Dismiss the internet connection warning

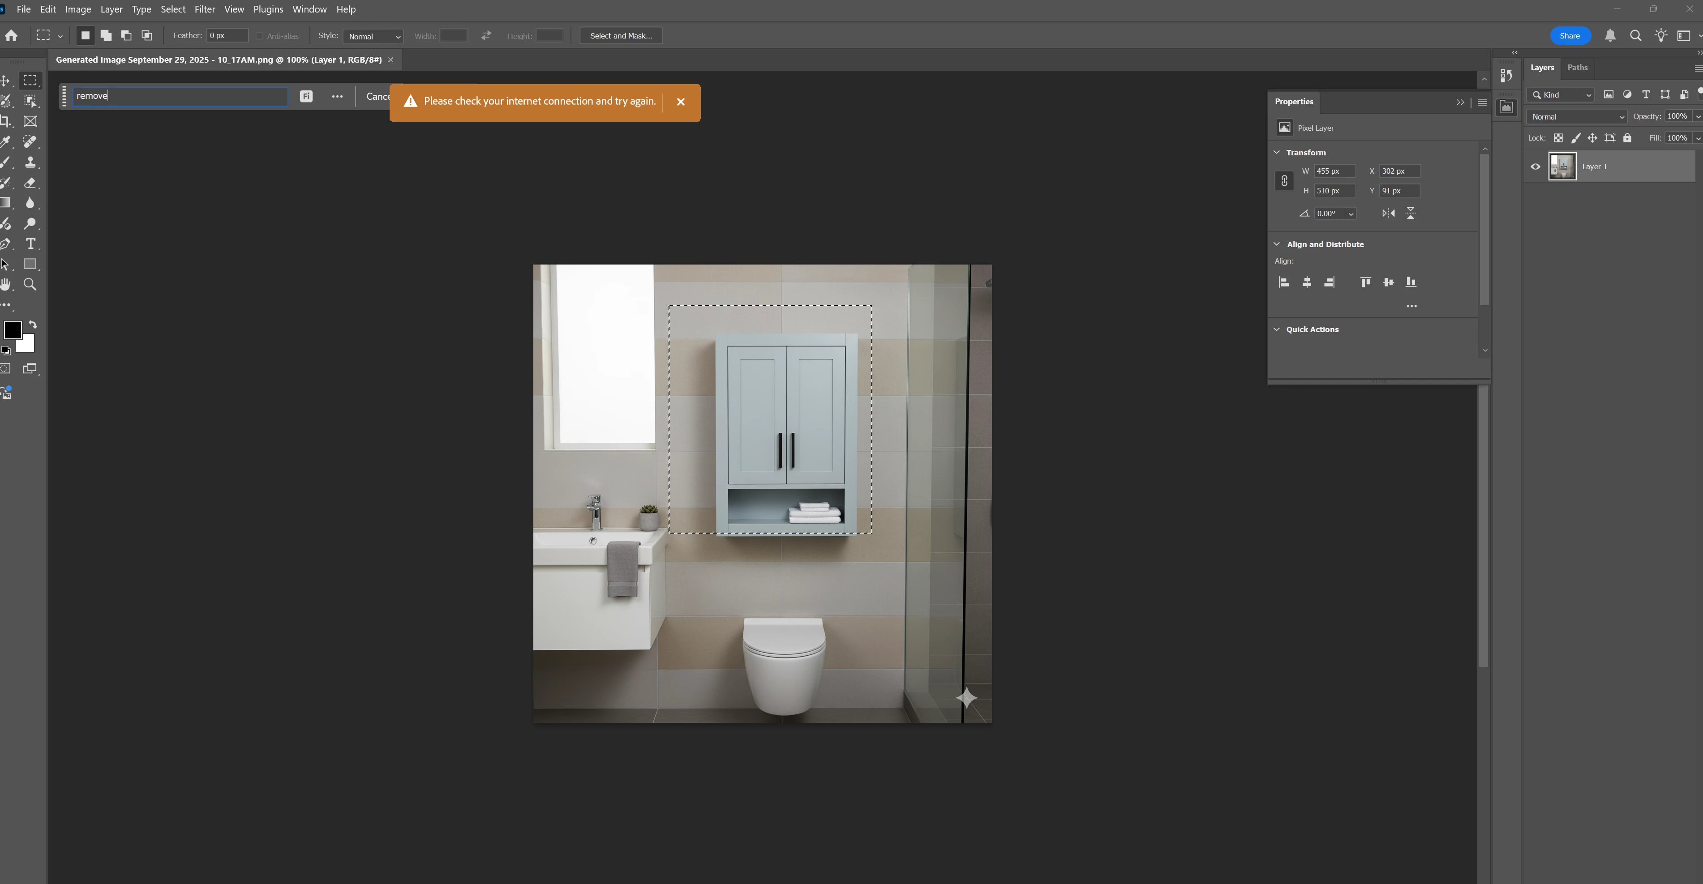pyautogui.click(x=680, y=102)
